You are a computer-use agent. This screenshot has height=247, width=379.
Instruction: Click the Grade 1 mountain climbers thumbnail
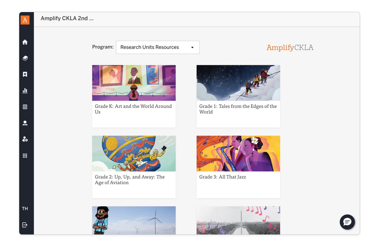point(238,83)
